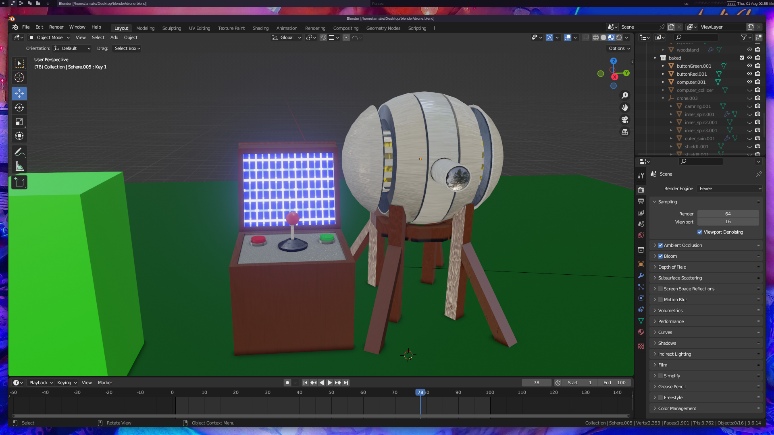Viewport: 774px width, 435px height.
Task: Hide buttonGreen.001 with eye icon
Action: click(x=749, y=66)
